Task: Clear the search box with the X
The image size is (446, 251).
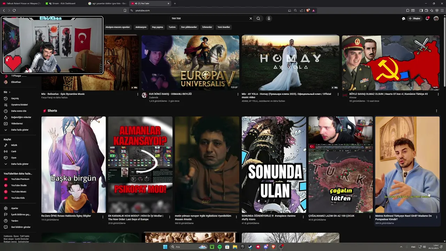Action: 251,18
